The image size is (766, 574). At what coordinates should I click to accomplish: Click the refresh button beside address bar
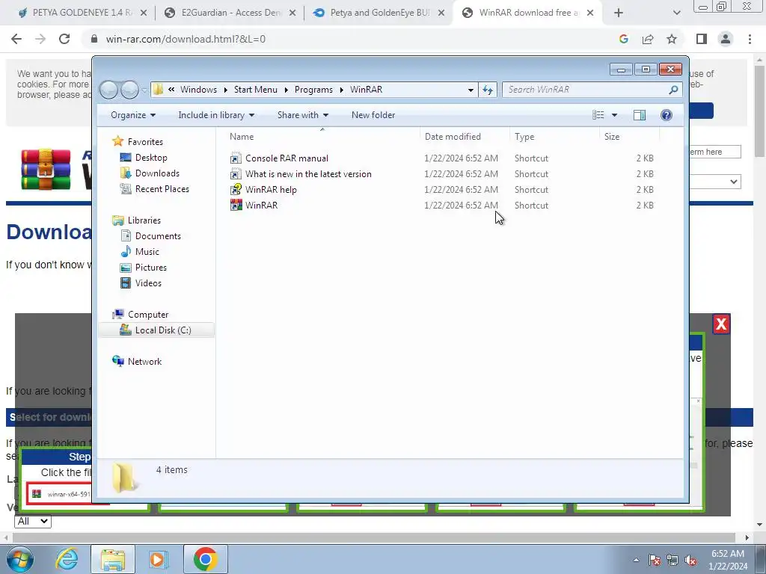tap(488, 90)
